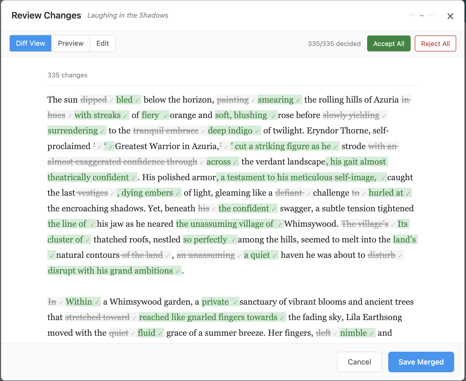Viewport: 466px width, 381px height.
Task: Click Save Merged button
Action: click(421, 362)
